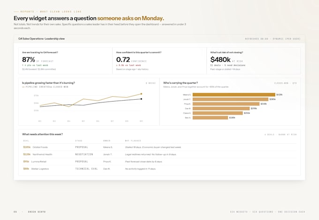Image resolution: width=319 pixels, height=220 pixels.
Task: Open the Stellar Logistics deal row
Action: pyautogui.click(x=159, y=169)
